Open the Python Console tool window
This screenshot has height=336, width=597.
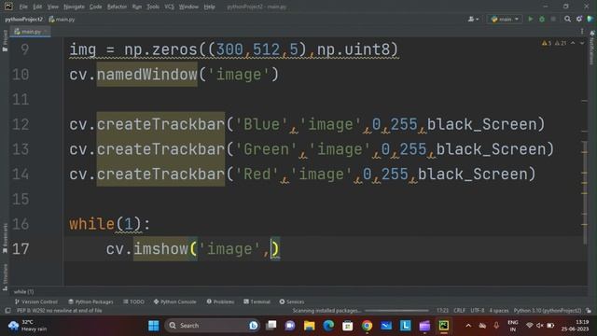tap(174, 301)
